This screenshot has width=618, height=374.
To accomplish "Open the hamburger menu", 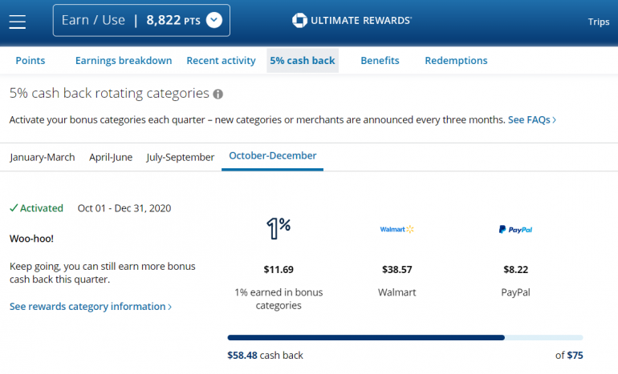I will point(18,21).
